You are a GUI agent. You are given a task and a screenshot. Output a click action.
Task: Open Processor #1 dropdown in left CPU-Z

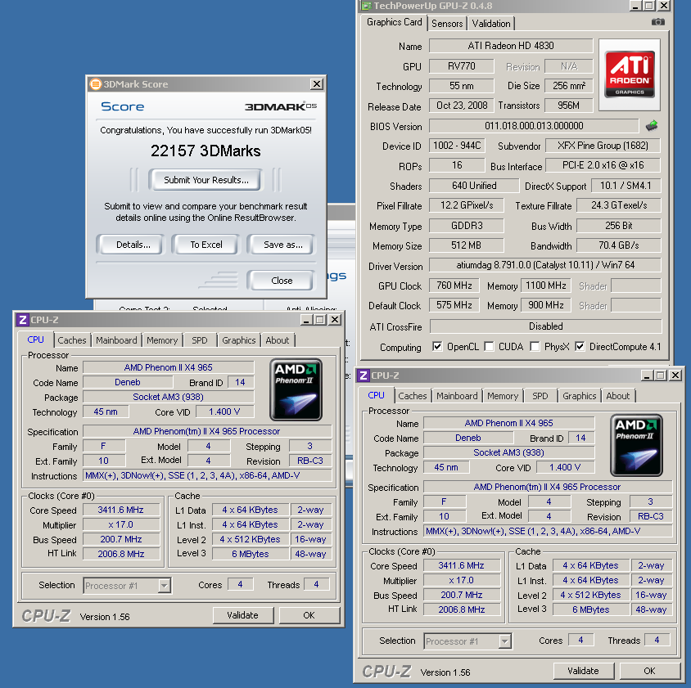coord(165,586)
